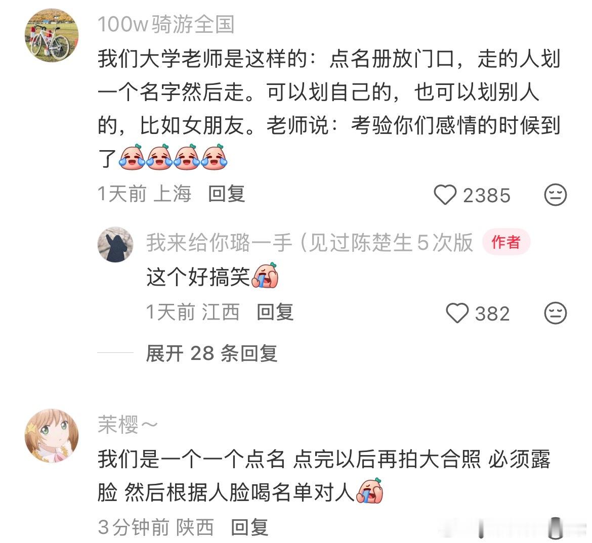This screenshot has width=592, height=543.
Task: Open the author's dark silhouette avatar
Action: point(115,245)
